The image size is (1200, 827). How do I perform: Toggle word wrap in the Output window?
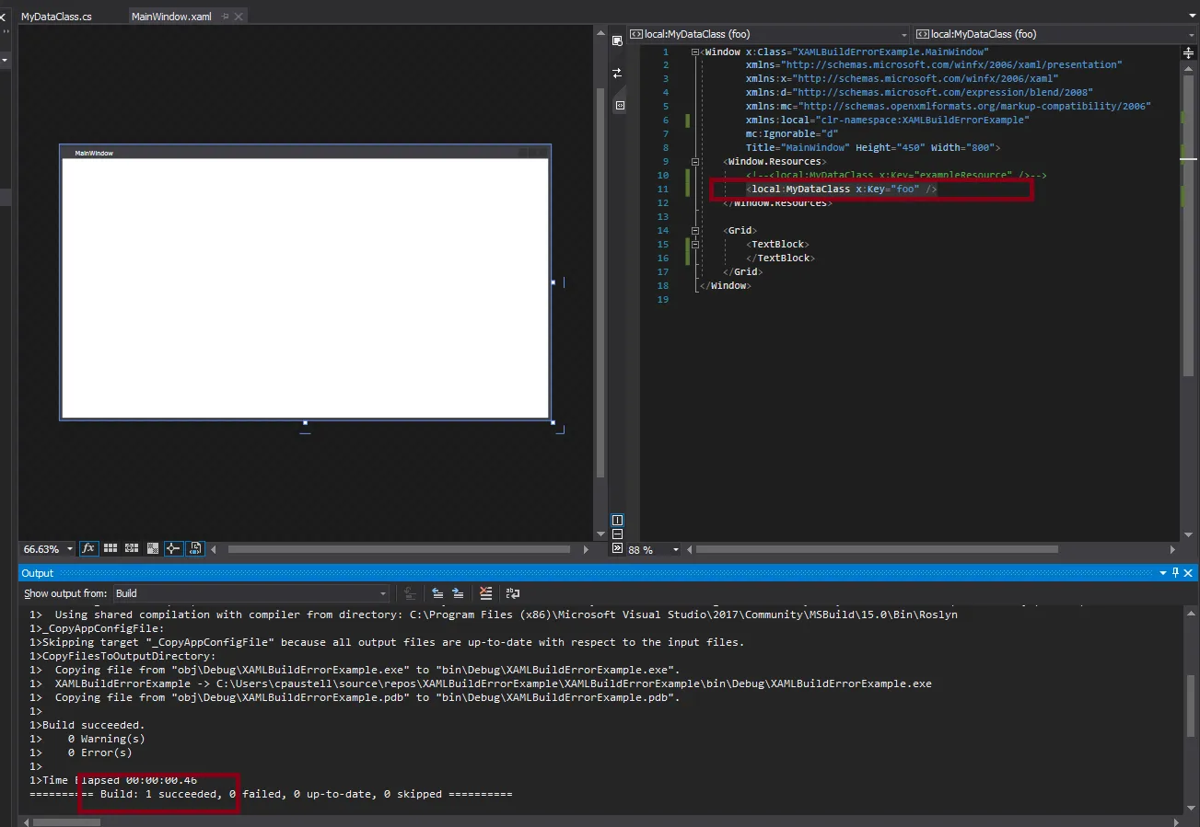[x=513, y=593]
